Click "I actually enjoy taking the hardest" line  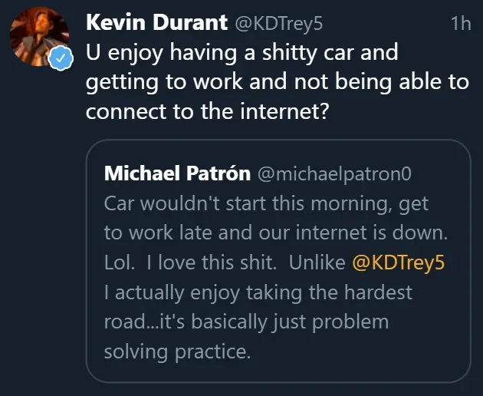258,292
